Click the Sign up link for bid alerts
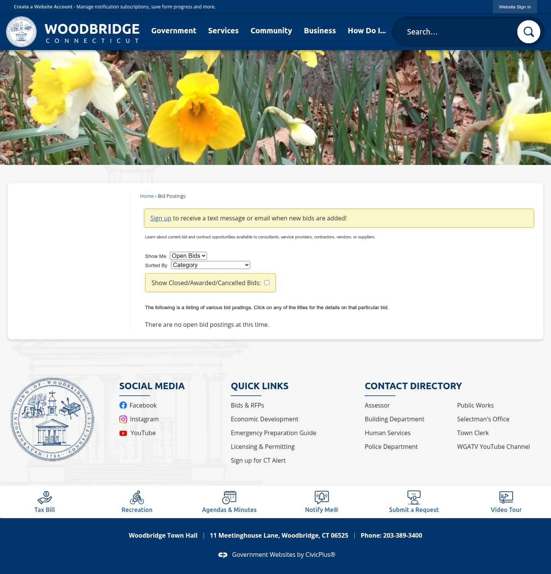The image size is (551, 574). tap(160, 218)
